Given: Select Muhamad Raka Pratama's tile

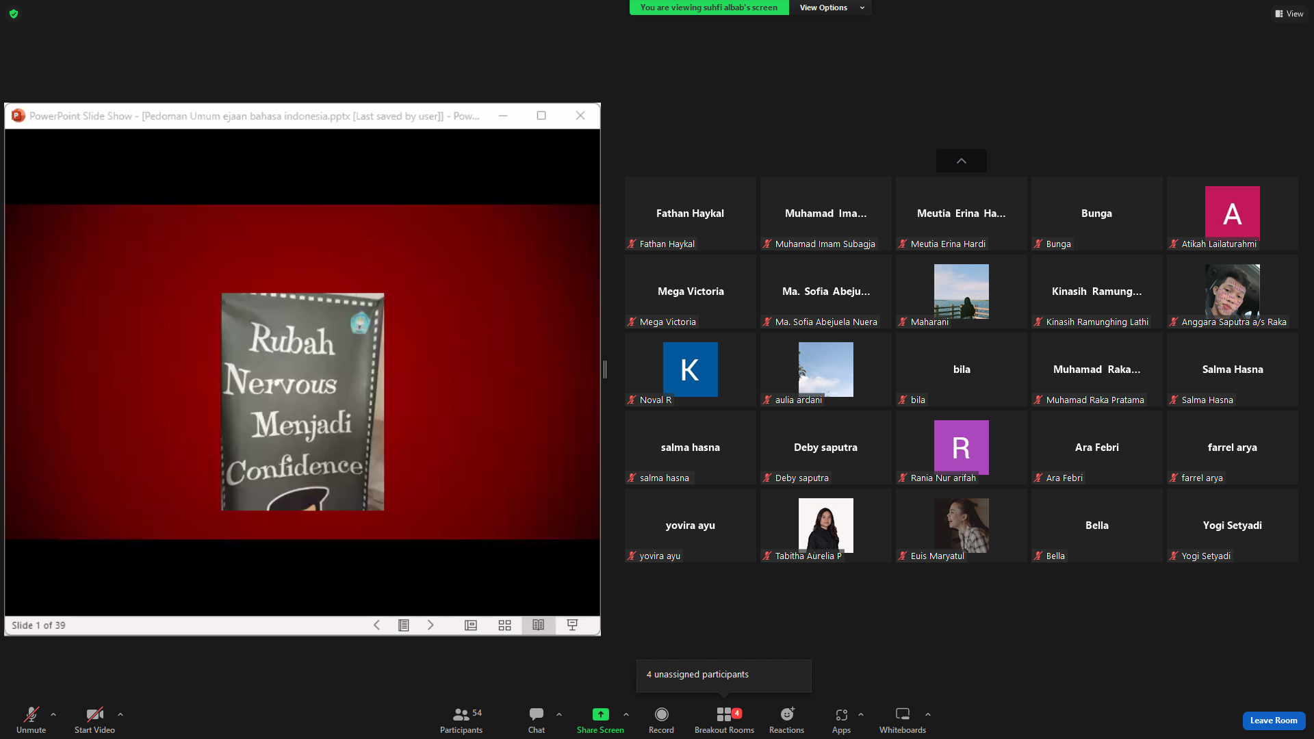Looking at the screenshot, I should coord(1097,369).
